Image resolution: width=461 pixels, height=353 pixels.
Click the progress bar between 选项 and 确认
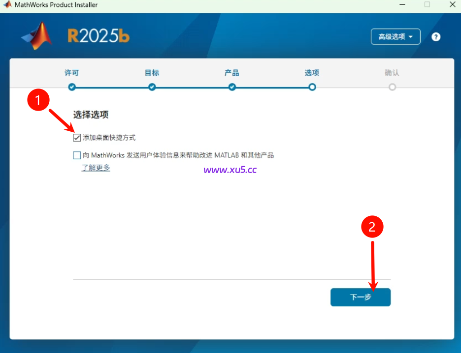352,87
